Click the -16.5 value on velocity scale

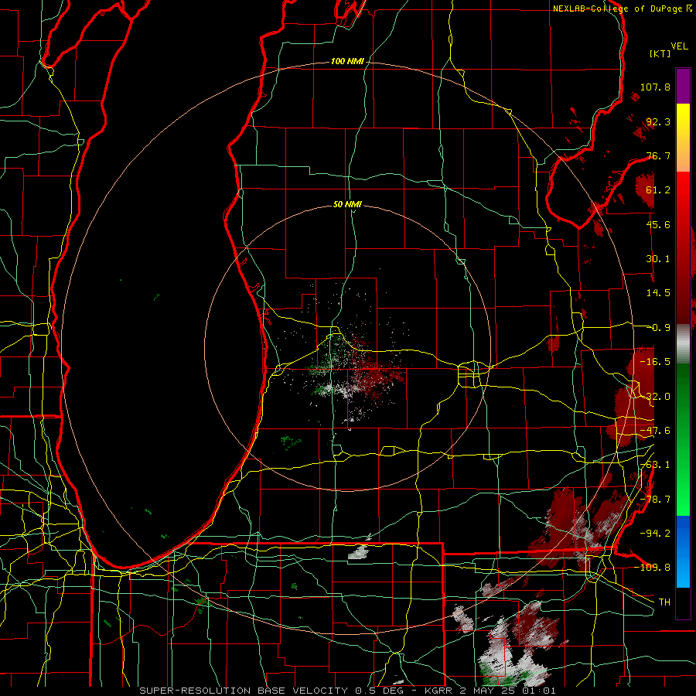point(655,362)
